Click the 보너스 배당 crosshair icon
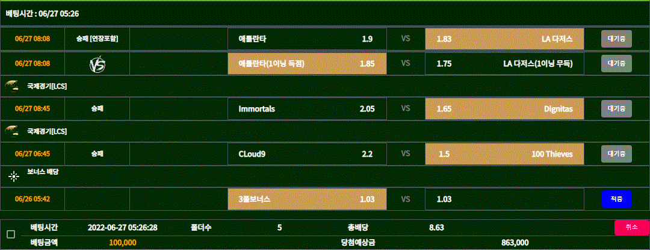 [14, 176]
